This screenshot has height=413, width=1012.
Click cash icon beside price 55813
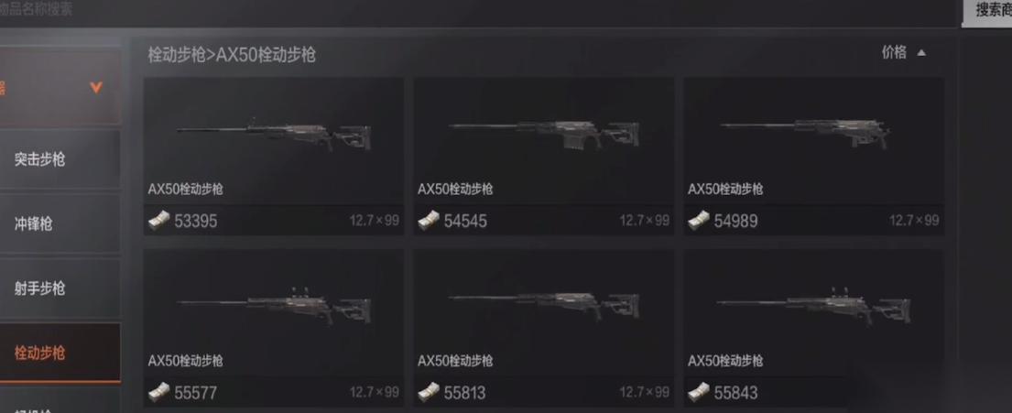pyautogui.click(x=429, y=392)
